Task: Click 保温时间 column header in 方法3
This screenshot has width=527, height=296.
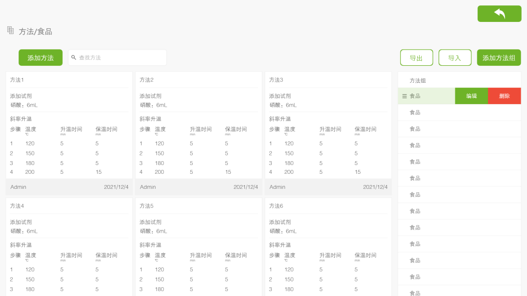Action: pyautogui.click(x=365, y=129)
